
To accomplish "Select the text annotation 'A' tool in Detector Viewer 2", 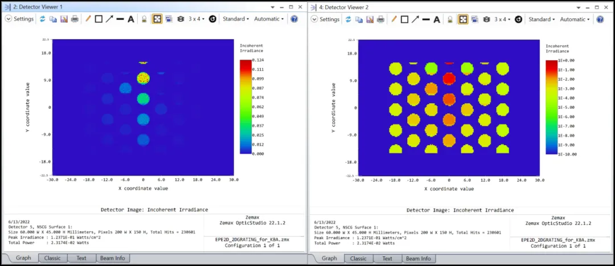I will [x=437, y=19].
